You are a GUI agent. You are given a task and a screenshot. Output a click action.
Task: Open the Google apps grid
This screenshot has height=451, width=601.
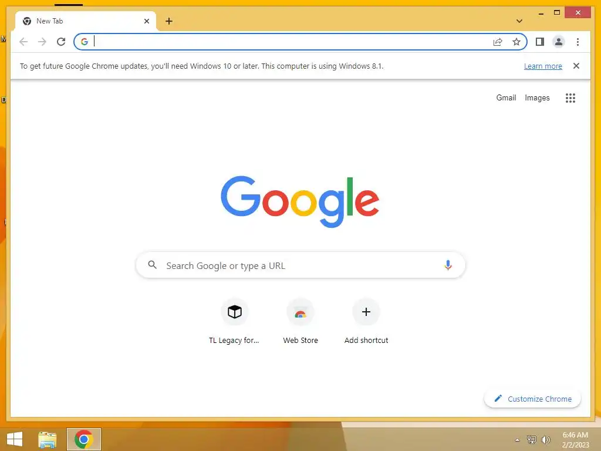click(x=570, y=98)
